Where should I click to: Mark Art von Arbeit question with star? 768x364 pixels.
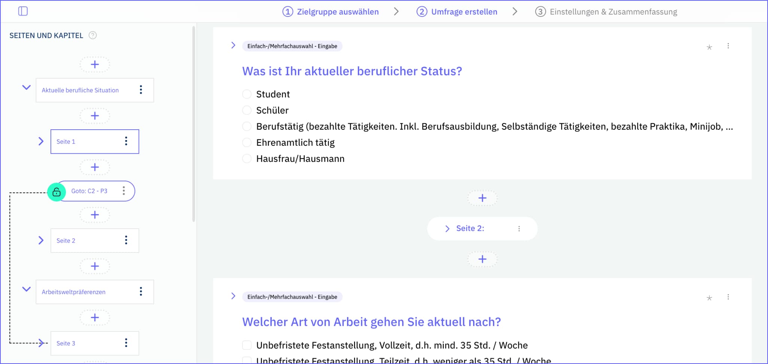tap(709, 298)
